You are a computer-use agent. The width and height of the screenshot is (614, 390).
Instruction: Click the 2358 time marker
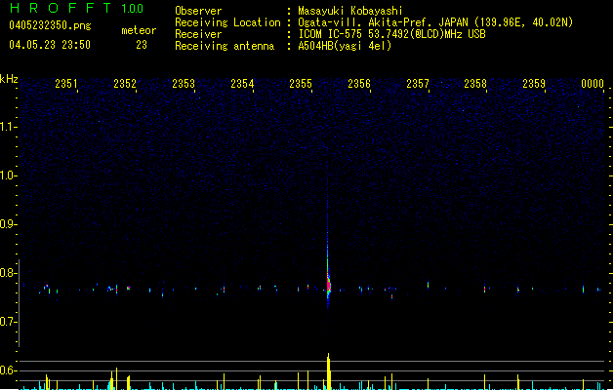point(475,83)
